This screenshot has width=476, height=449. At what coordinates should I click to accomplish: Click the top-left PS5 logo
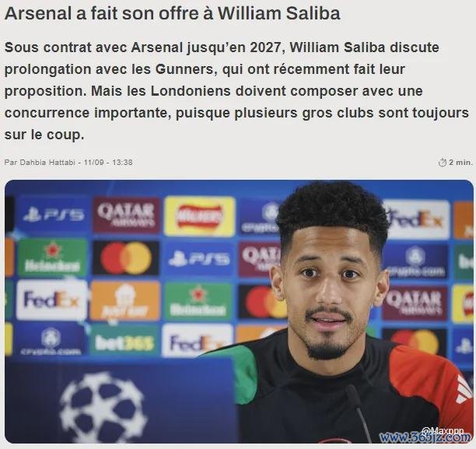tap(54, 216)
